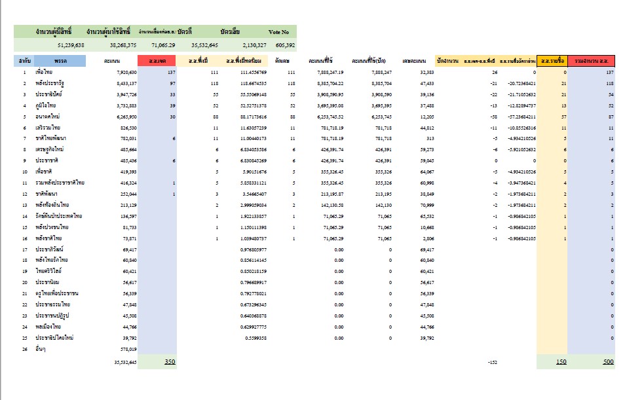
Task: Select score cell 136,597
Action: point(128,216)
